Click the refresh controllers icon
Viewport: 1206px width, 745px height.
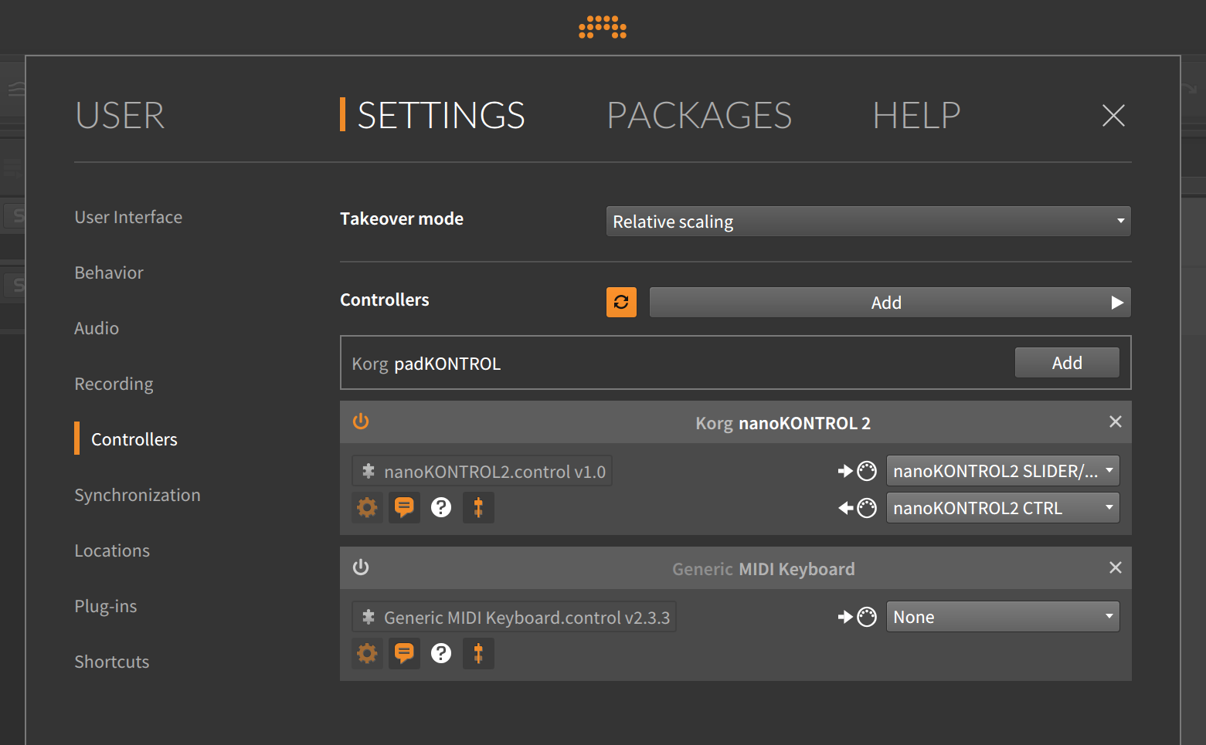621,302
